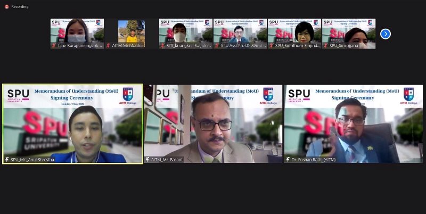Viewport: 426px width, 214px height.
Task: Click the SPU_Sirinthorn name label
Action: tap(298, 46)
